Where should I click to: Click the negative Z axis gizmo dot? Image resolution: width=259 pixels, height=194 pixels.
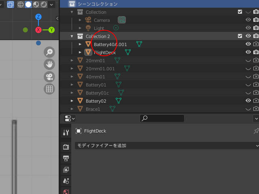[38, 43]
